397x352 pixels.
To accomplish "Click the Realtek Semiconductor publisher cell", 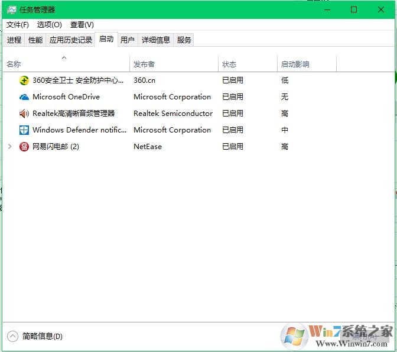I will pyautogui.click(x=173, y=114).
